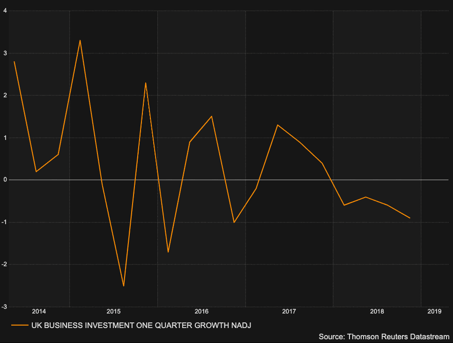Select the 2015 x-axis year label
Image resolution: width=453 pixels, height=343 pixels.
(x=113, y=311)
